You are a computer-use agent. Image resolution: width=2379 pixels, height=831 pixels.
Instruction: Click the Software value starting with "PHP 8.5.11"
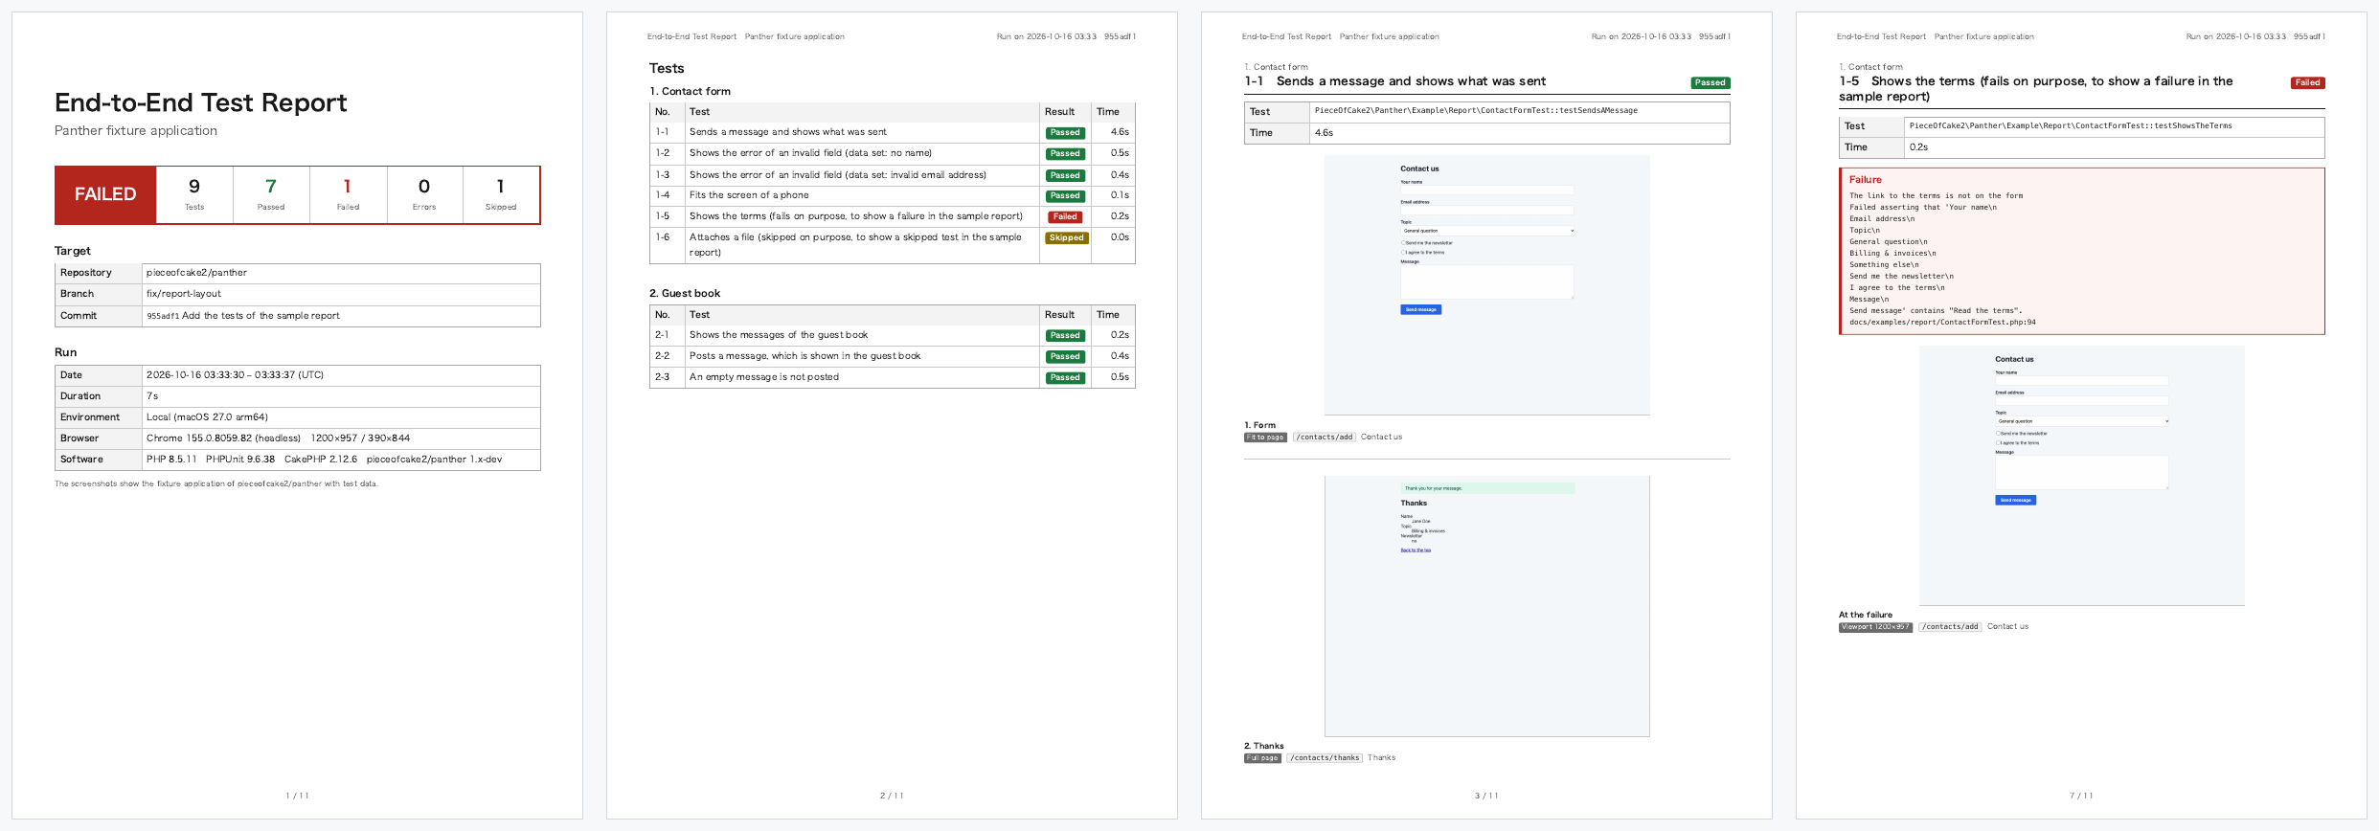[x=324, y=460]
